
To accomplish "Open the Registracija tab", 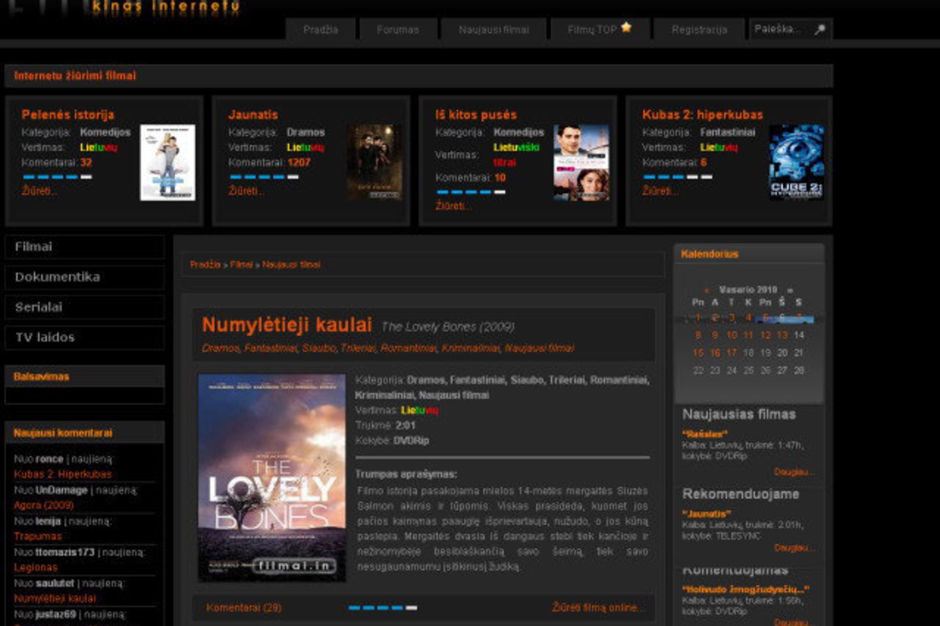I will coord(699,29).
